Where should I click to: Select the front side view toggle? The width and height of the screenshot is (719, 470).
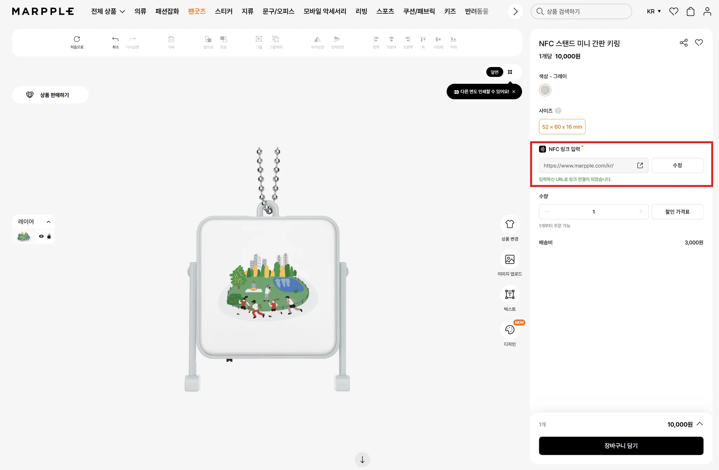click(494, 72)
